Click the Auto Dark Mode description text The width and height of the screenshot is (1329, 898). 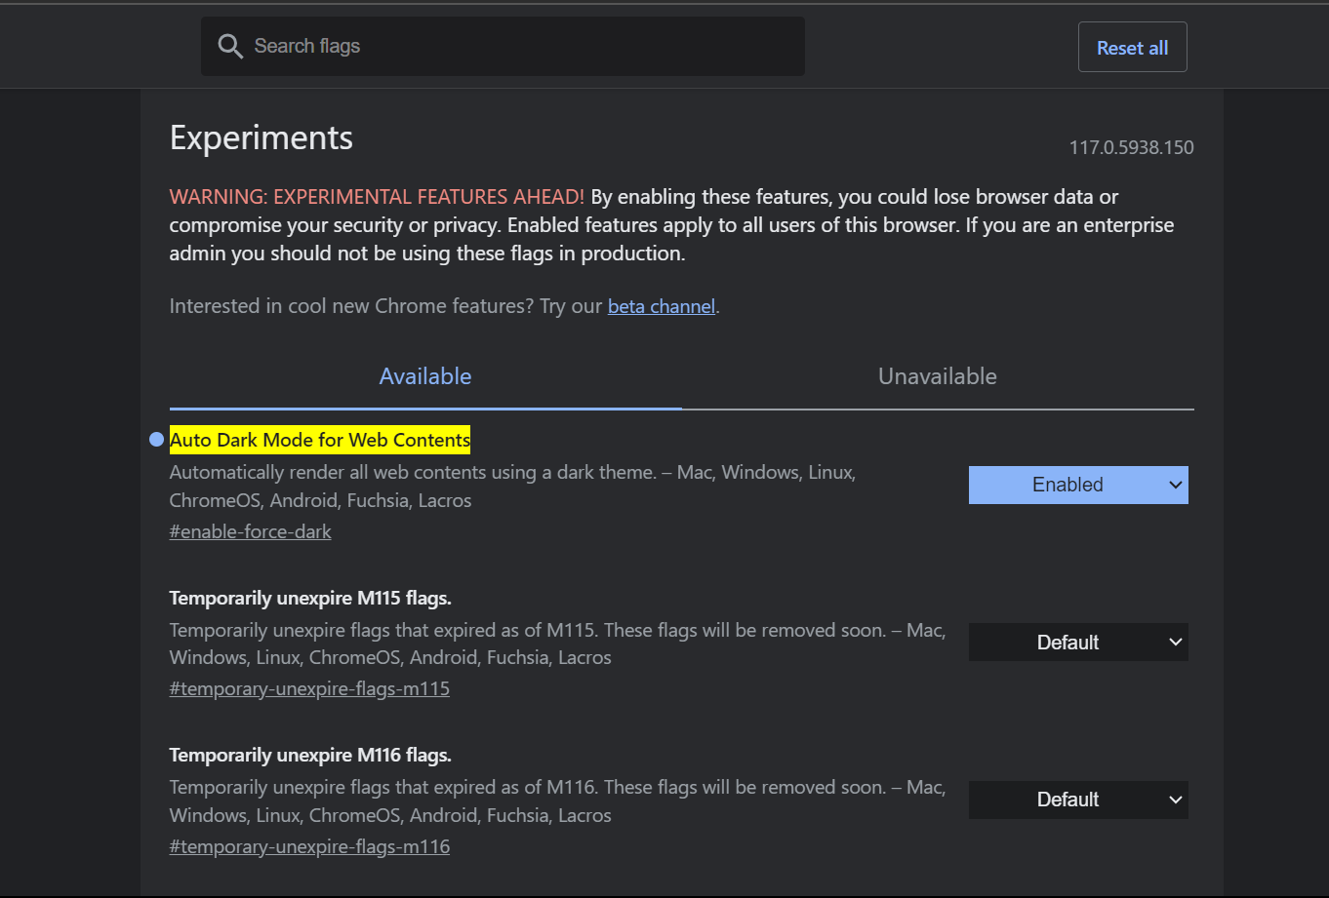[512, 487]
